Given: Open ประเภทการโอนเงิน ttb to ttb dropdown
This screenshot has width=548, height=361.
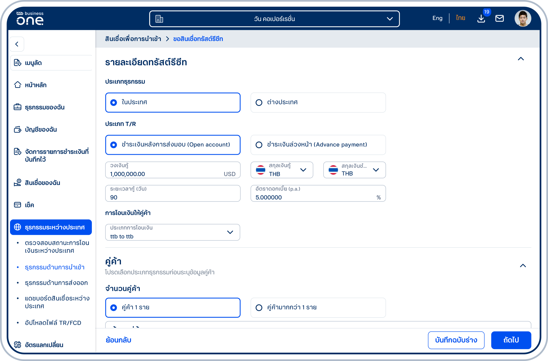Looking at the screenshot, I should coord(172,232).
